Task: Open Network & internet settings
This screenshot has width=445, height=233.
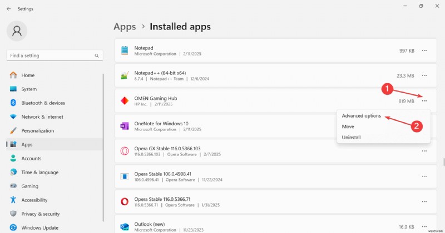Action: 55,117
